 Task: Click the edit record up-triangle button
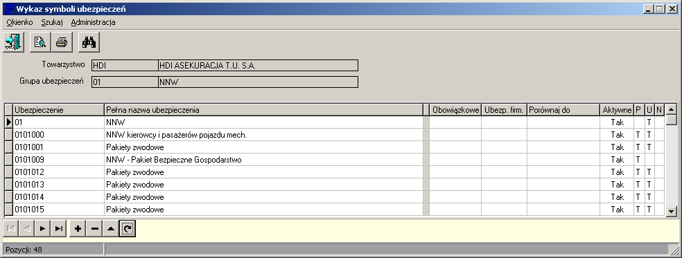[111, 228]
